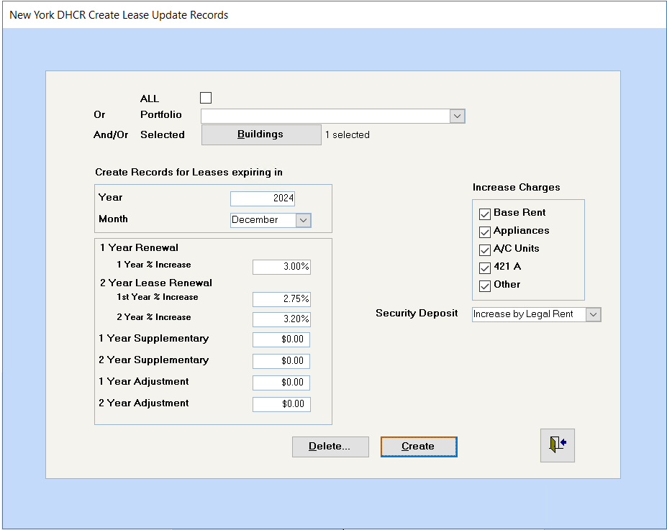The image size is (667, 530).
Task: Uncheck the Other charges box
Action: pos(485,286)
